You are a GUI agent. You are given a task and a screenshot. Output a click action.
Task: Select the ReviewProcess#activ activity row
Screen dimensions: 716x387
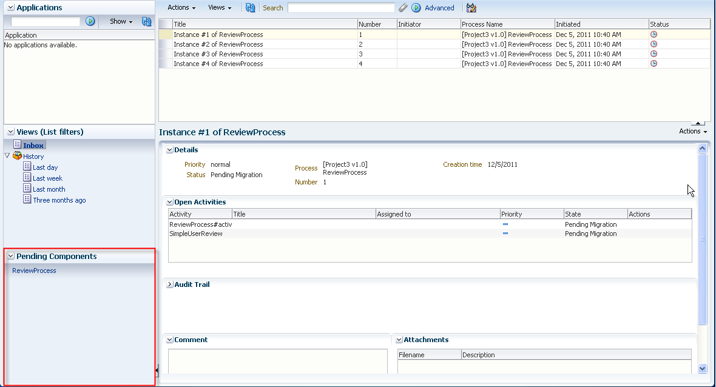point(430,224)
